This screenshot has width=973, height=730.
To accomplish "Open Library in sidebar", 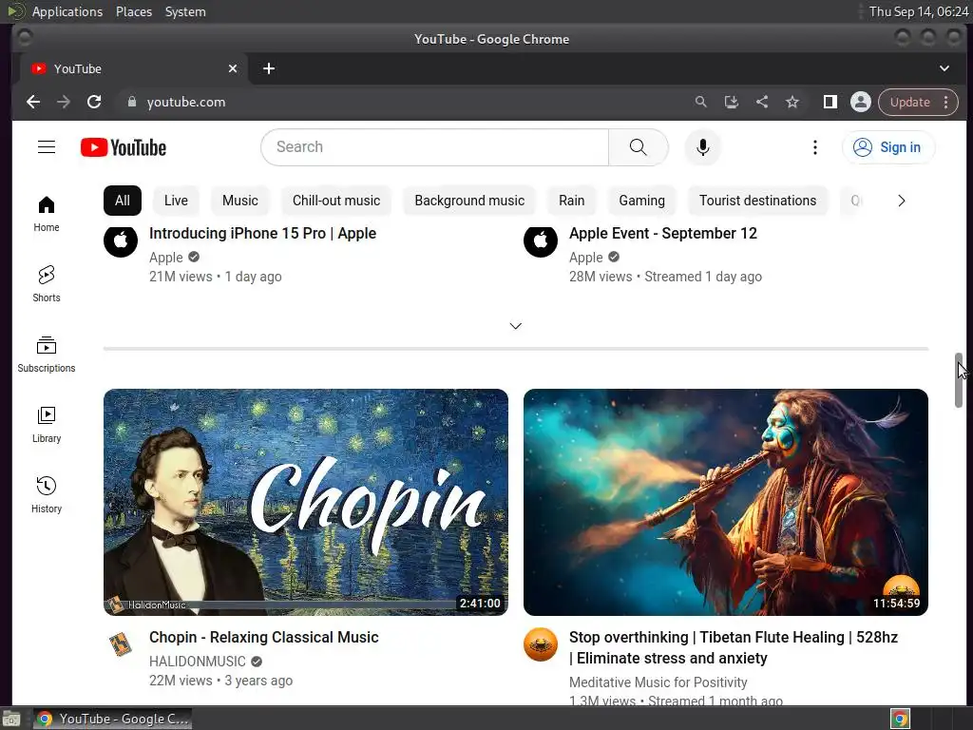I will click(x=47, y=425).
